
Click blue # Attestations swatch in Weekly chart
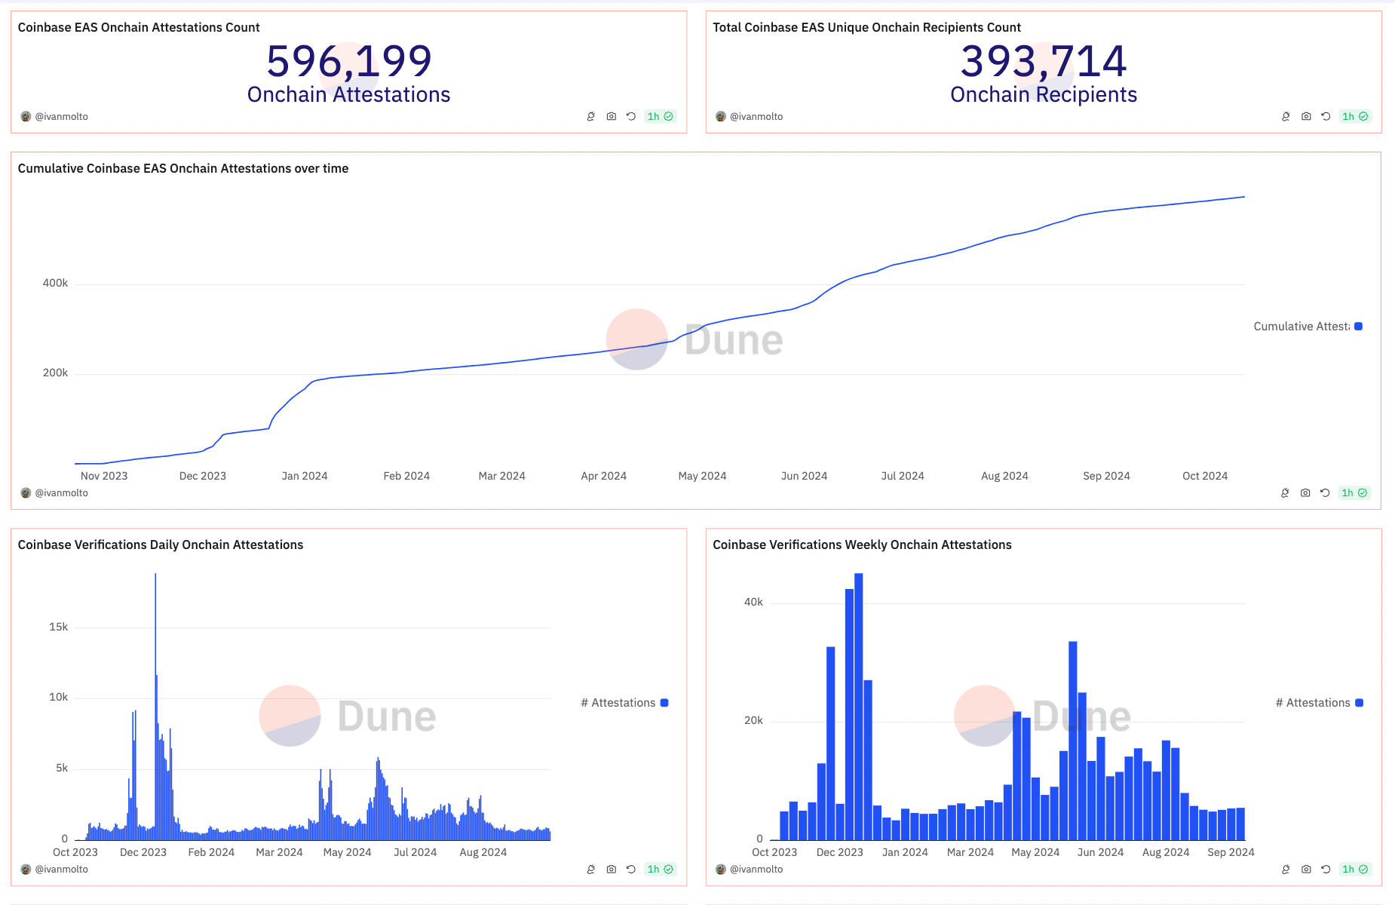1359,703
